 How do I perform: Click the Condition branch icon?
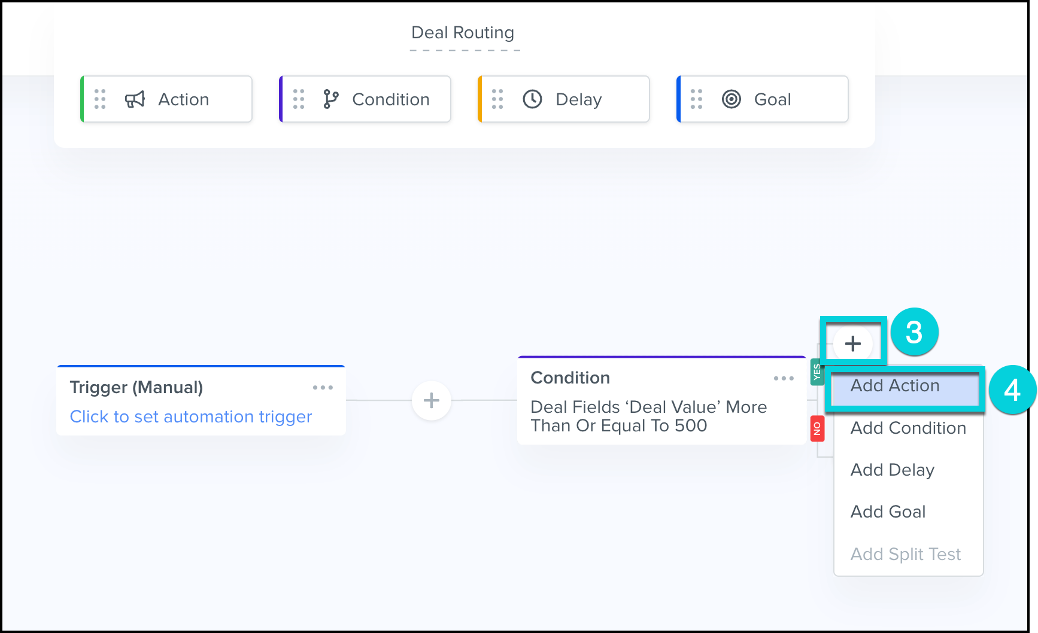[330, 99]
